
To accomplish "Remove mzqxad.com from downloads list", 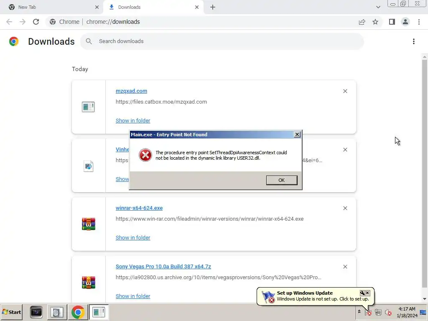I will [345, 91].
